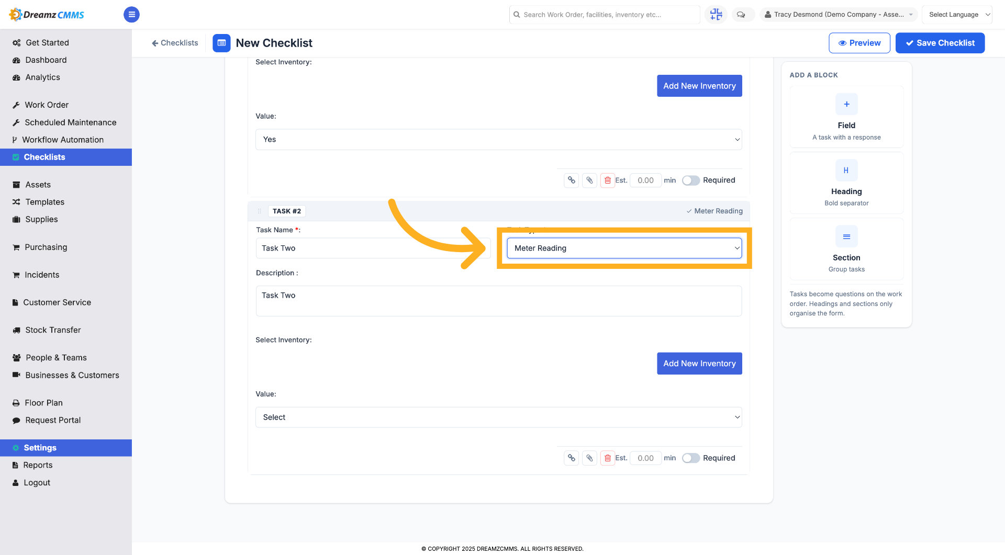This screenshot has height=555, width=1005.
Task: Open Incidents in sidebar
Action: [66, 275]
